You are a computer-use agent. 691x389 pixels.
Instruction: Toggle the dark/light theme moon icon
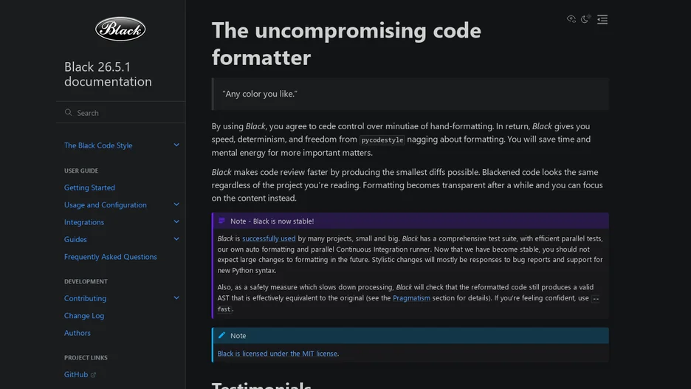(x=585, y=19)
